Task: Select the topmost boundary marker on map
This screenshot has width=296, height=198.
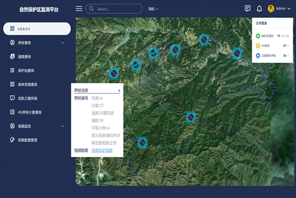Action: tap(204, 40)
